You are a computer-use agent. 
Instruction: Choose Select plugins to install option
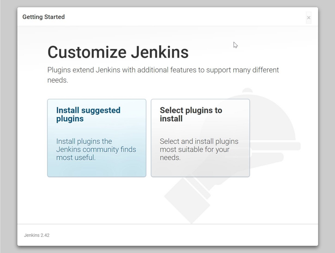point(200,138)
